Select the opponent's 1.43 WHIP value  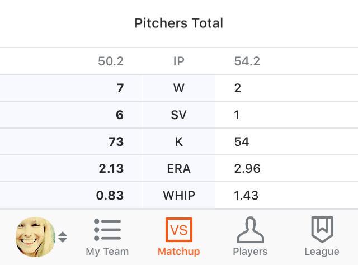point(246,195)
